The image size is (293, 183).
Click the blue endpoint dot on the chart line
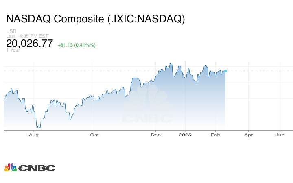coord(225,71)
